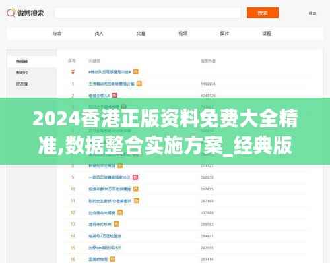This screenshot has height=263, width=330.
Task: Click orange badge beside rank 1 topic
Action: 139,84
